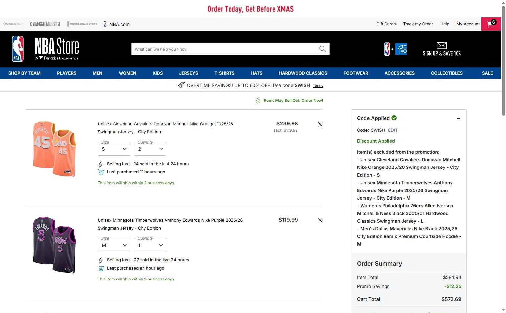
Task: Open the Footwear menu
Action: pyautogui.click(x=356, y=73)
